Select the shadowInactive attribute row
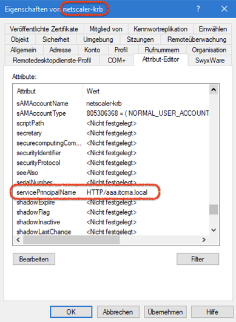Screen dimensions: 236x322 pyautogui.click(x=111, y=222)
